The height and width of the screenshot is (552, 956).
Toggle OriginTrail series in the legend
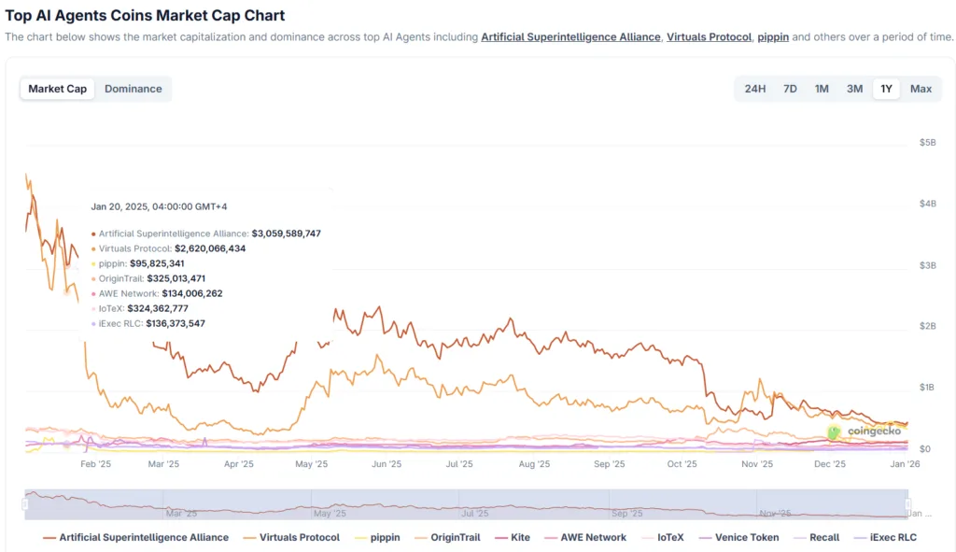click(x=447, y=537)
